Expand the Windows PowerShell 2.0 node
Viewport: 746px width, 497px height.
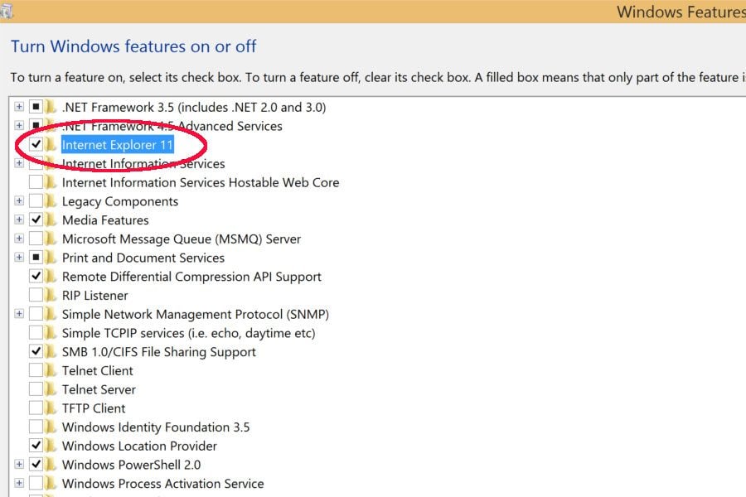(19, 464)
